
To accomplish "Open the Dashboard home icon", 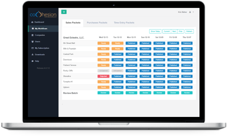I will coord(32,22).
